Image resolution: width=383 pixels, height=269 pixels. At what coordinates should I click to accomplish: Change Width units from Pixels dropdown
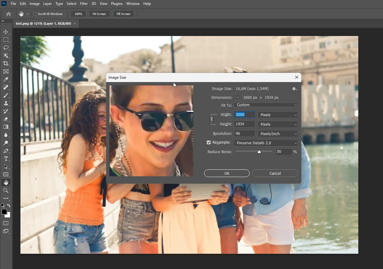pos(277,115)
